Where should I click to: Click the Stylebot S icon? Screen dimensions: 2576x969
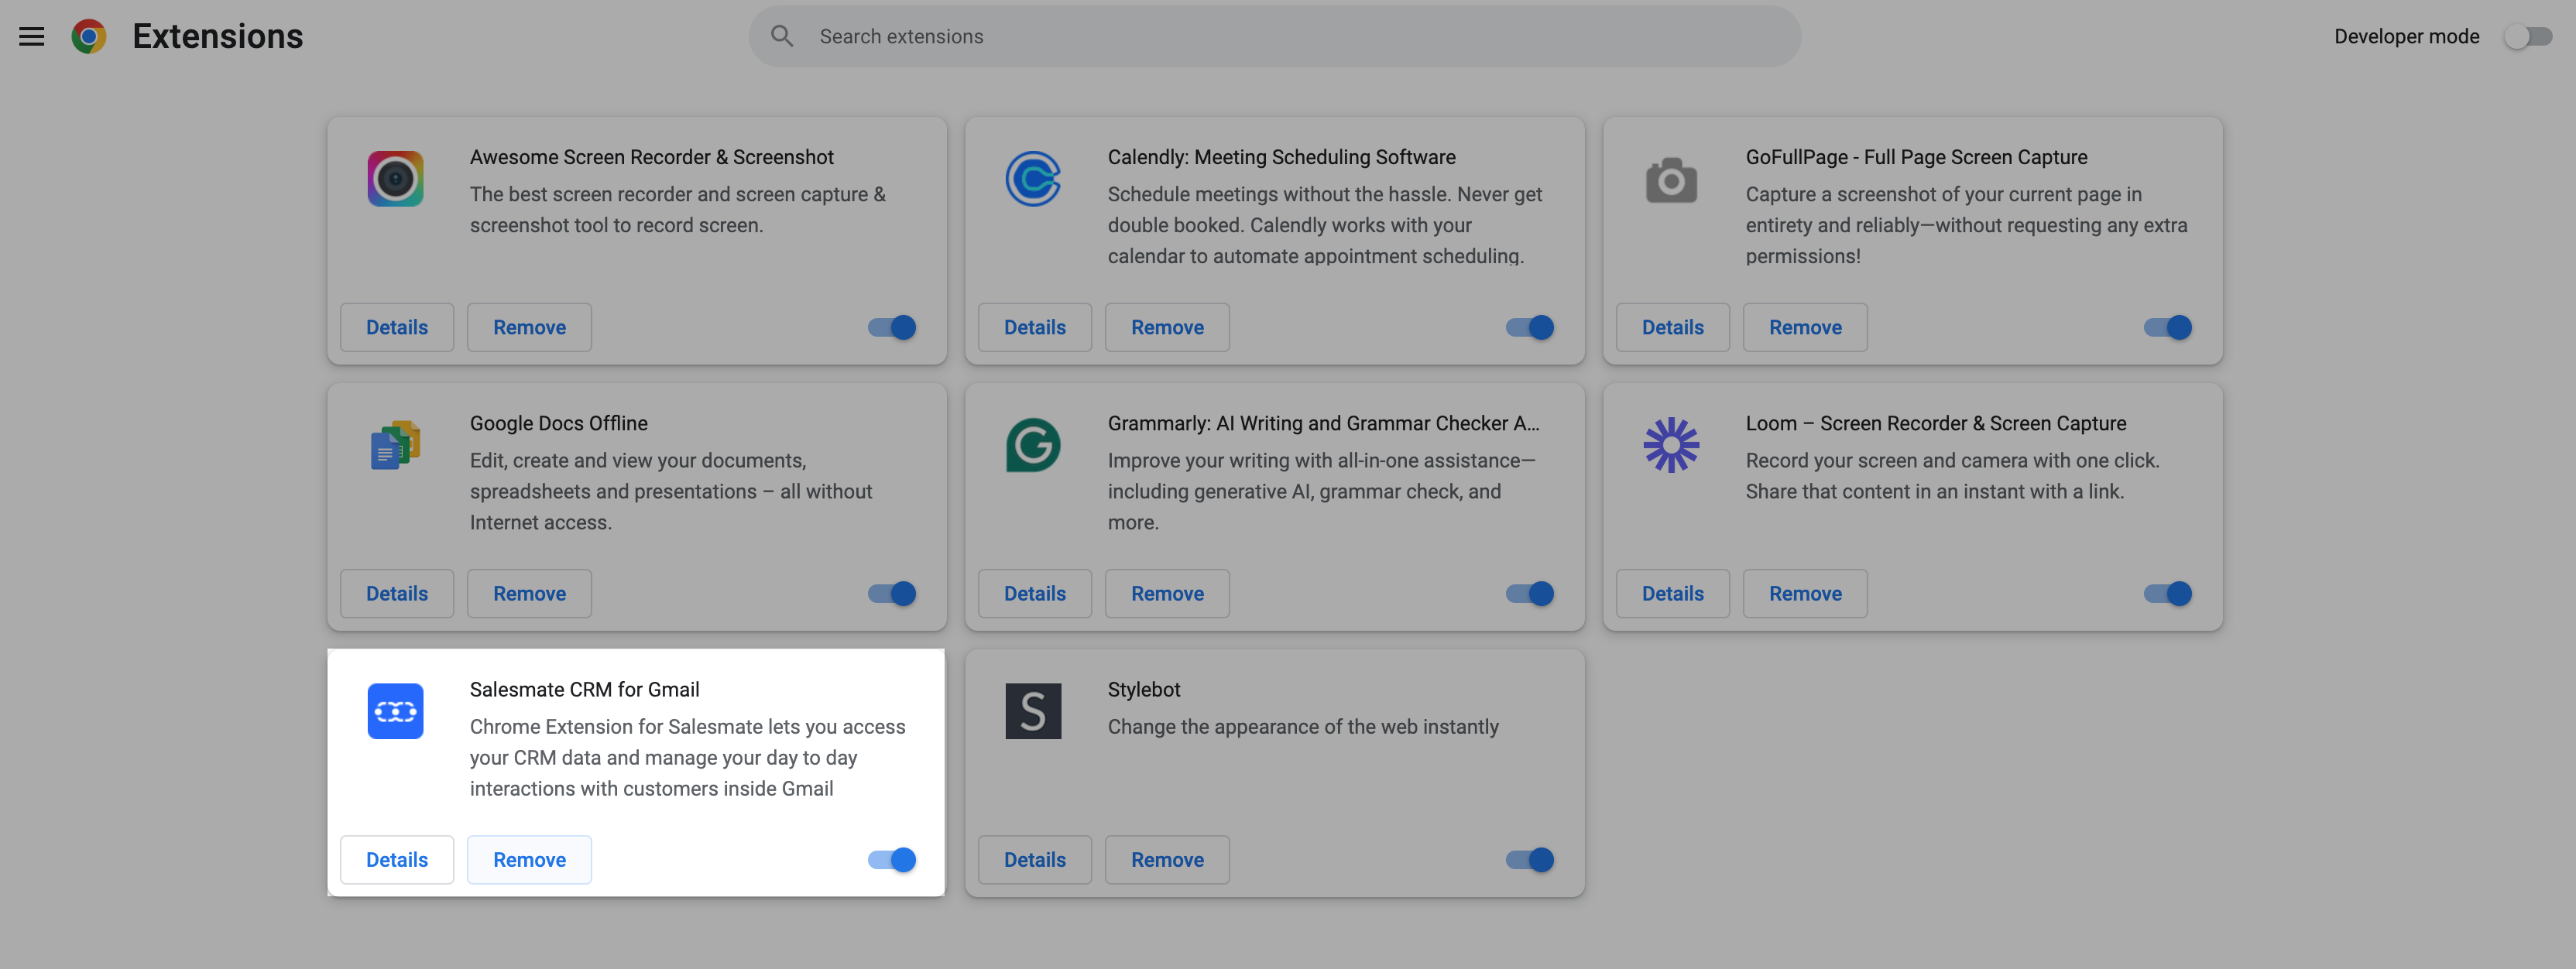pos(1032,711)
